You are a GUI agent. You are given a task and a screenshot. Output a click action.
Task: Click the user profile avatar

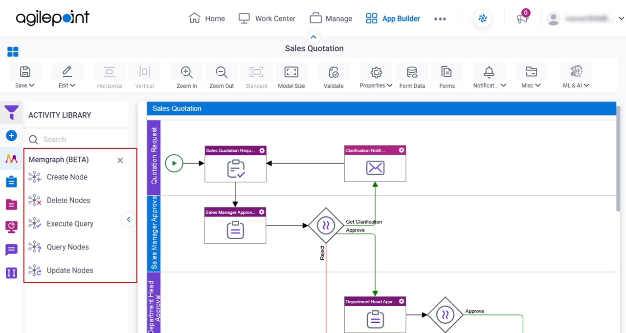tap(554, 19)
